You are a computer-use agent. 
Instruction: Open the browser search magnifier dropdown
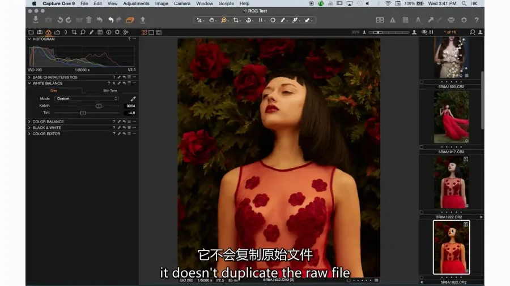click(x=473, y=32)
